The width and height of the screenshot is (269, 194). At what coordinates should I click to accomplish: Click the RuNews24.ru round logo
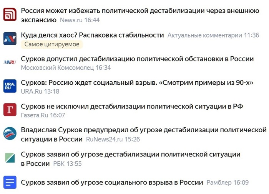(10, 133)
